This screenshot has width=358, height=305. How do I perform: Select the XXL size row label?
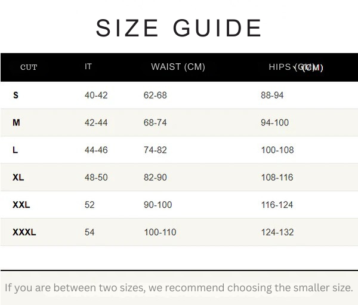(x=21, y=205)
